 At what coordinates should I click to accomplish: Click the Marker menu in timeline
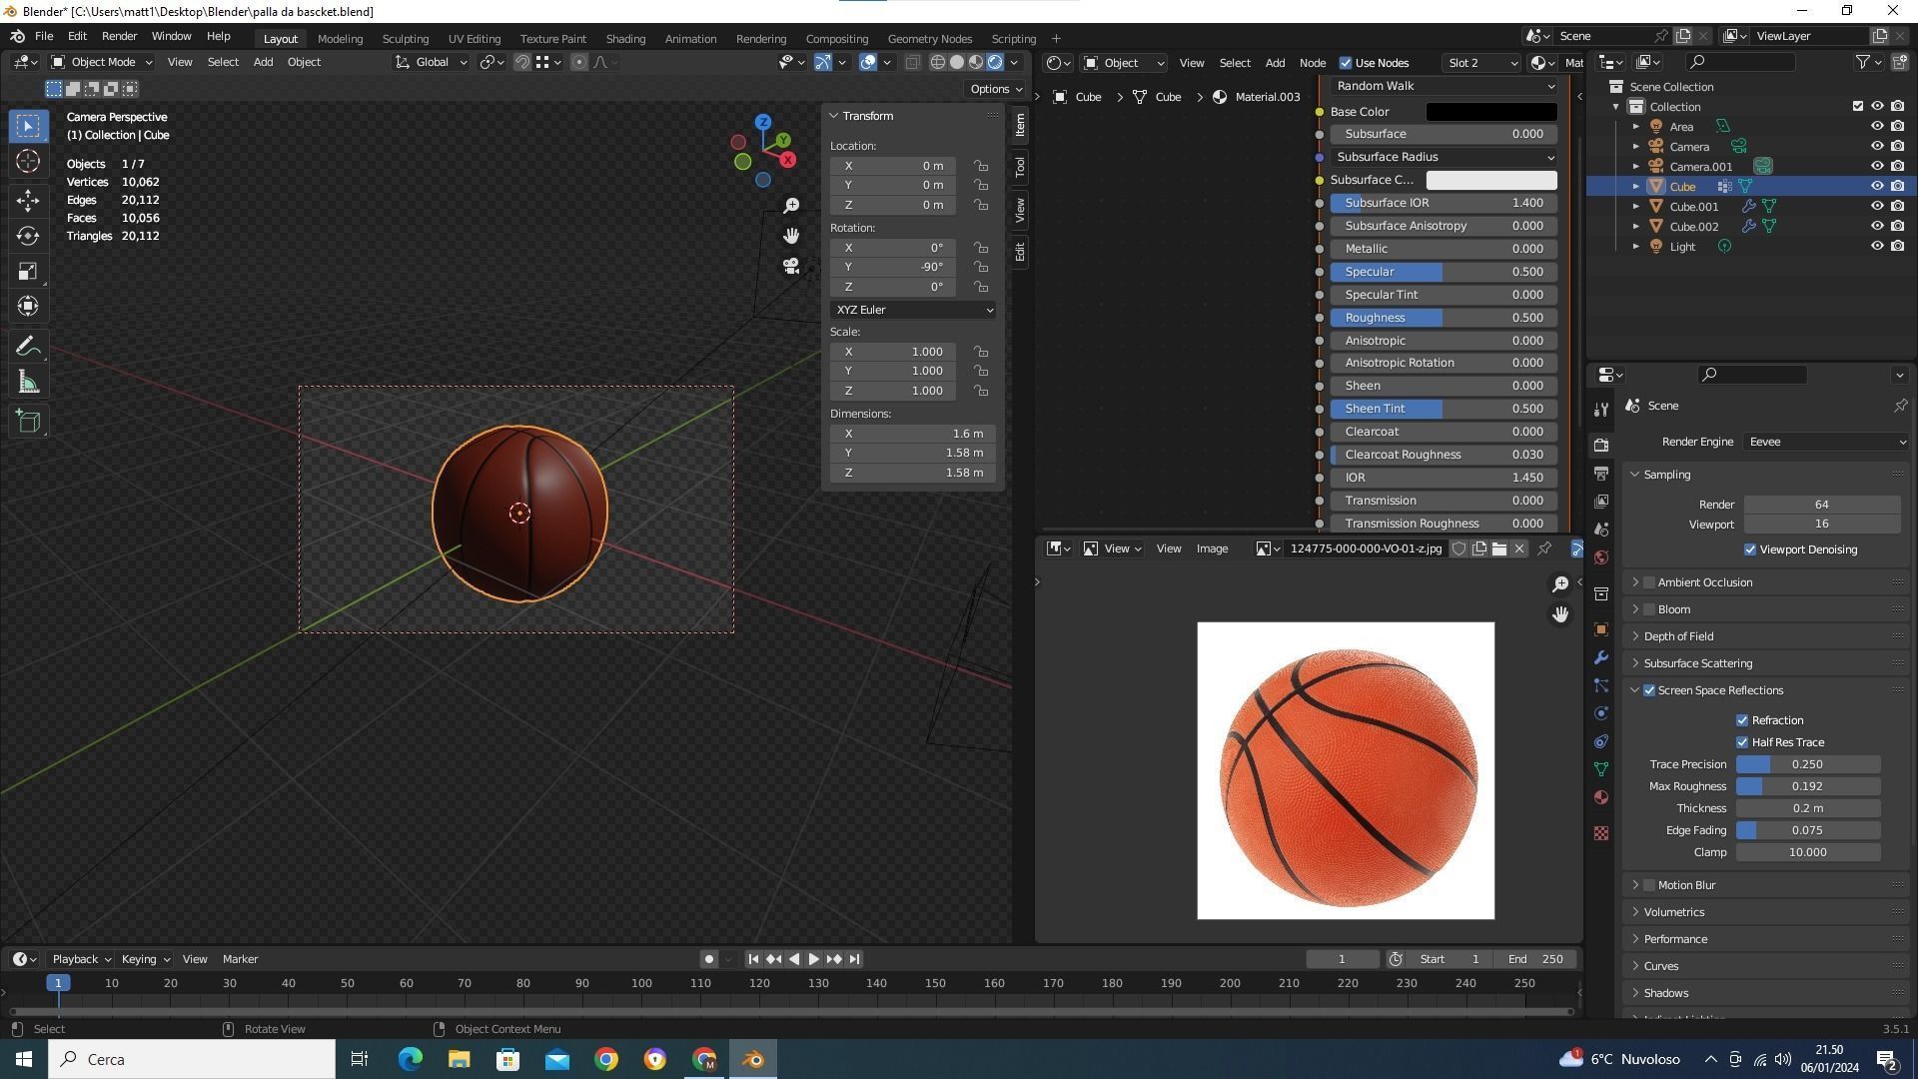[240, 959]
